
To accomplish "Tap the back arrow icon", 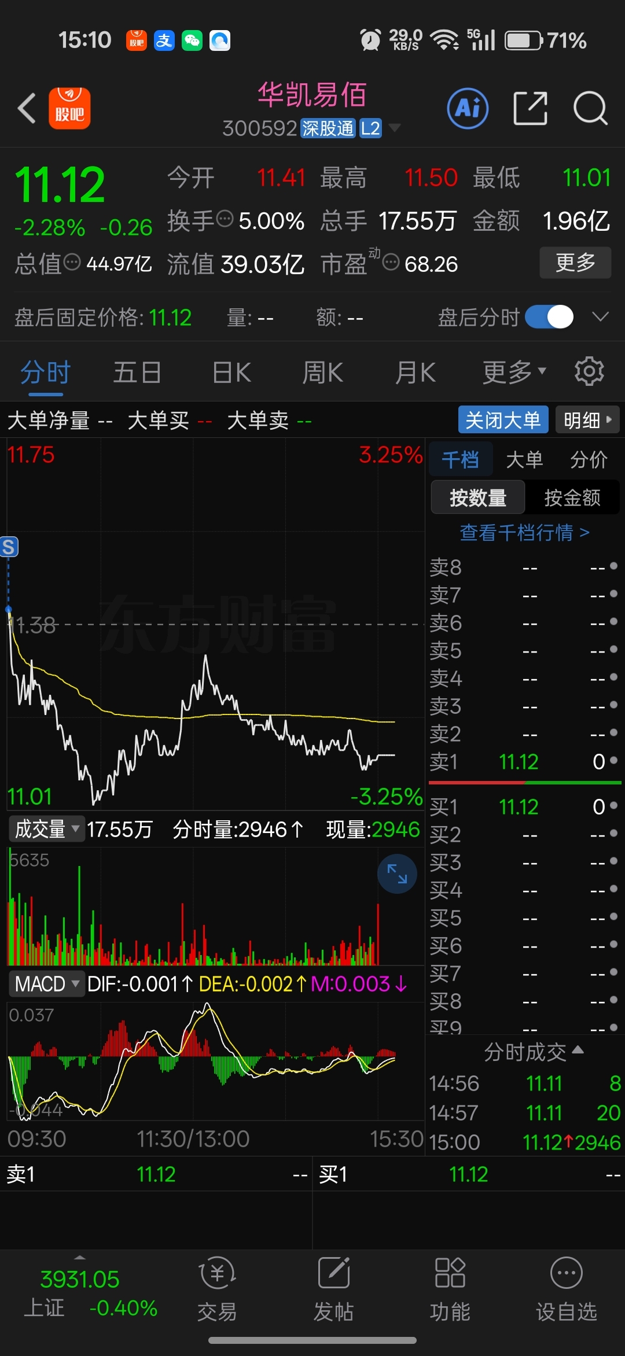I will tap(27, 108).
